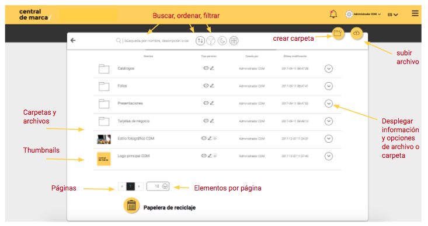Click the Catálogos folder icon
428x226 pixels.
(104, 69)
